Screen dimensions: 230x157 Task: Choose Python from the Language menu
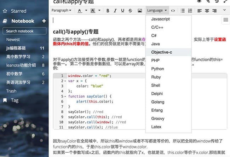(x=158, y=69)
